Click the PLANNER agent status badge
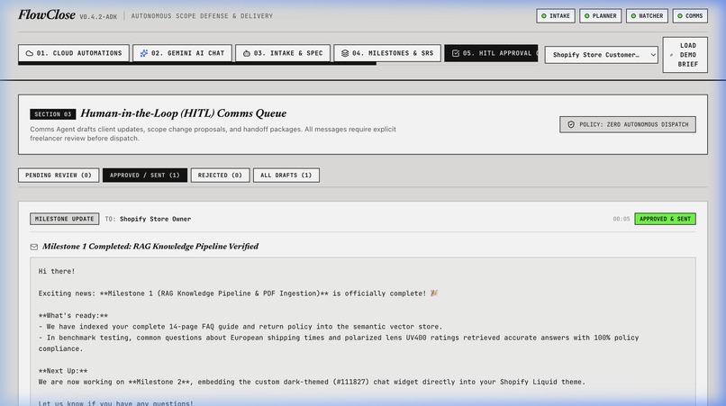Screen dimensions: 726x406 [600, 15]
